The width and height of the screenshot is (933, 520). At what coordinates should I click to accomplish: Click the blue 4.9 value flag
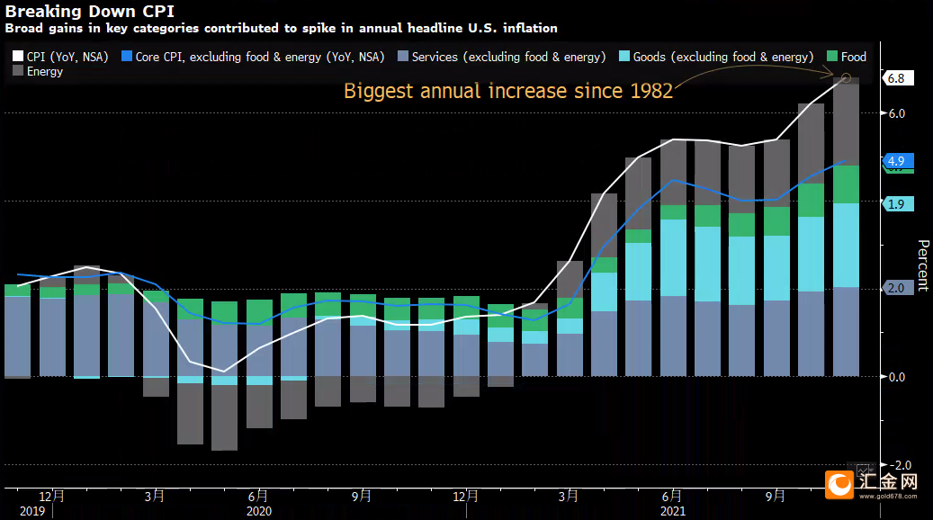(x=897, y=161)
